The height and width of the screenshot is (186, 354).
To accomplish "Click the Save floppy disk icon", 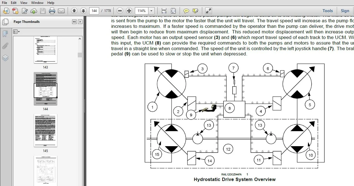I will [43, 11].
